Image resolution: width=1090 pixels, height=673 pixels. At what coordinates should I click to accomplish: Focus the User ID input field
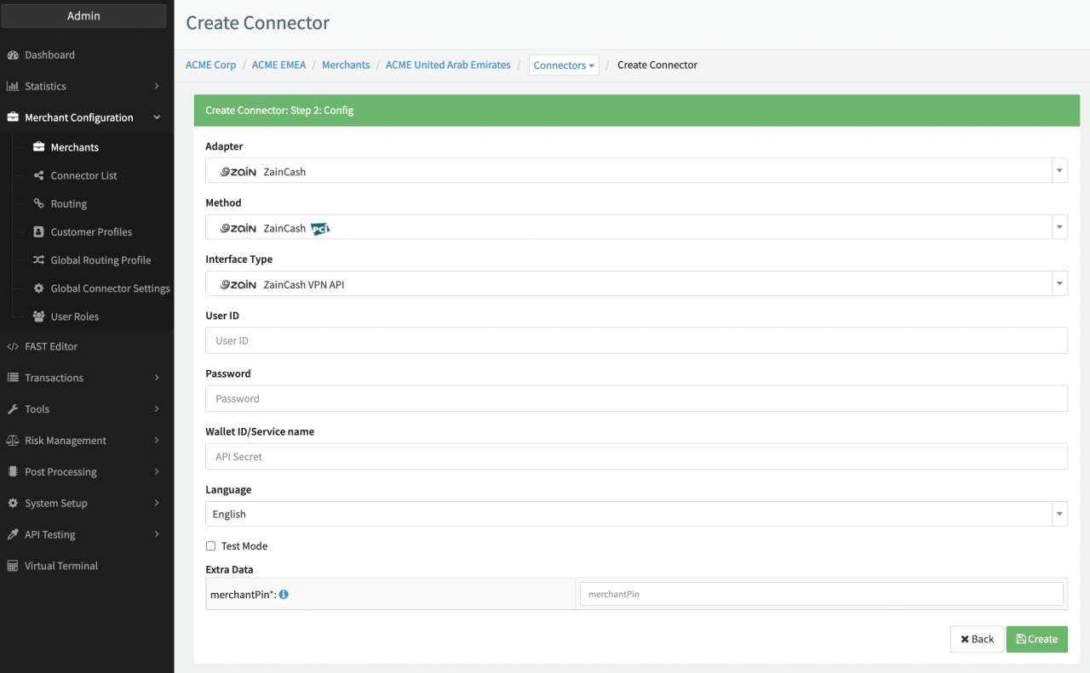(635, 340)
